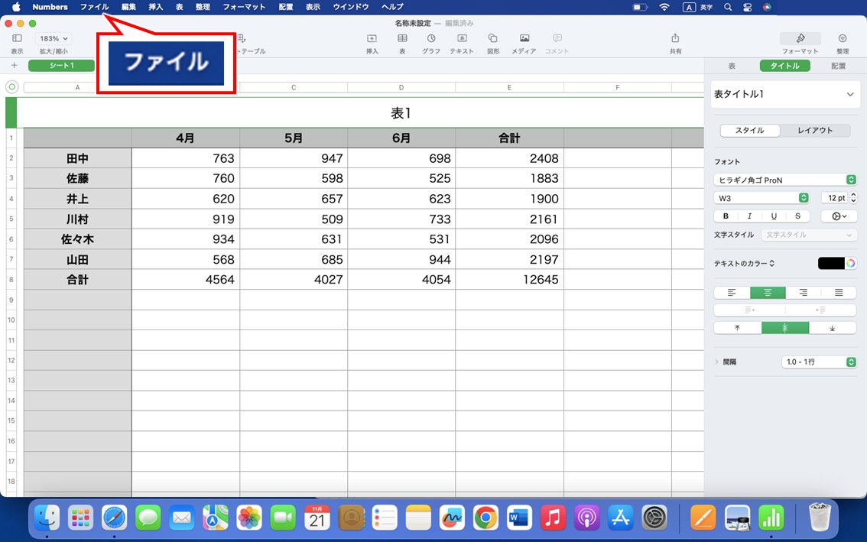
Task: Open the ファイル menu
Action: (93, 7)
